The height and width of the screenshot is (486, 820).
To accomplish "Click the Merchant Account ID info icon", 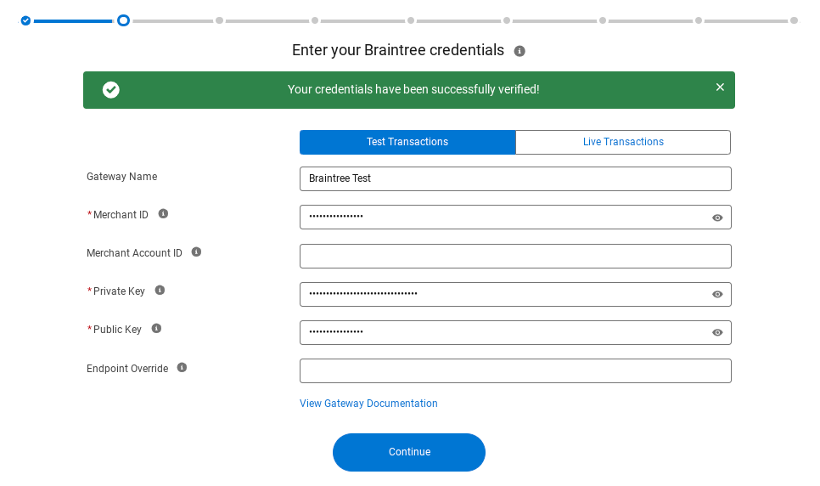I will [196, 251].
